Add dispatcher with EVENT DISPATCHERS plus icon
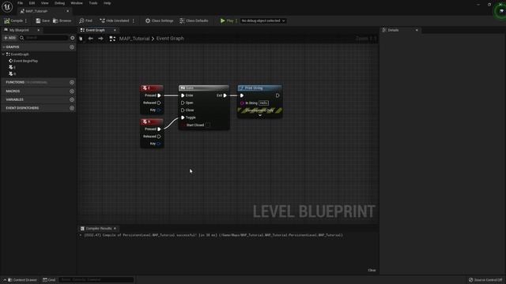Image resolution: width=506 pixels, height=284 pixels. (x=72, y=108)
